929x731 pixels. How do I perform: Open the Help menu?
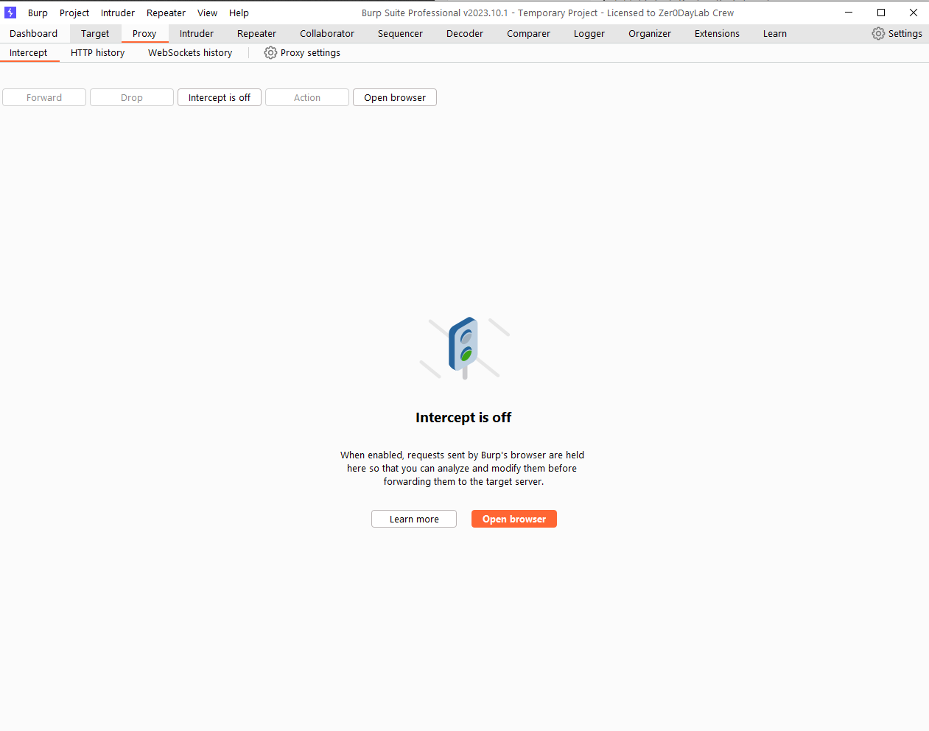click(239, 13)
